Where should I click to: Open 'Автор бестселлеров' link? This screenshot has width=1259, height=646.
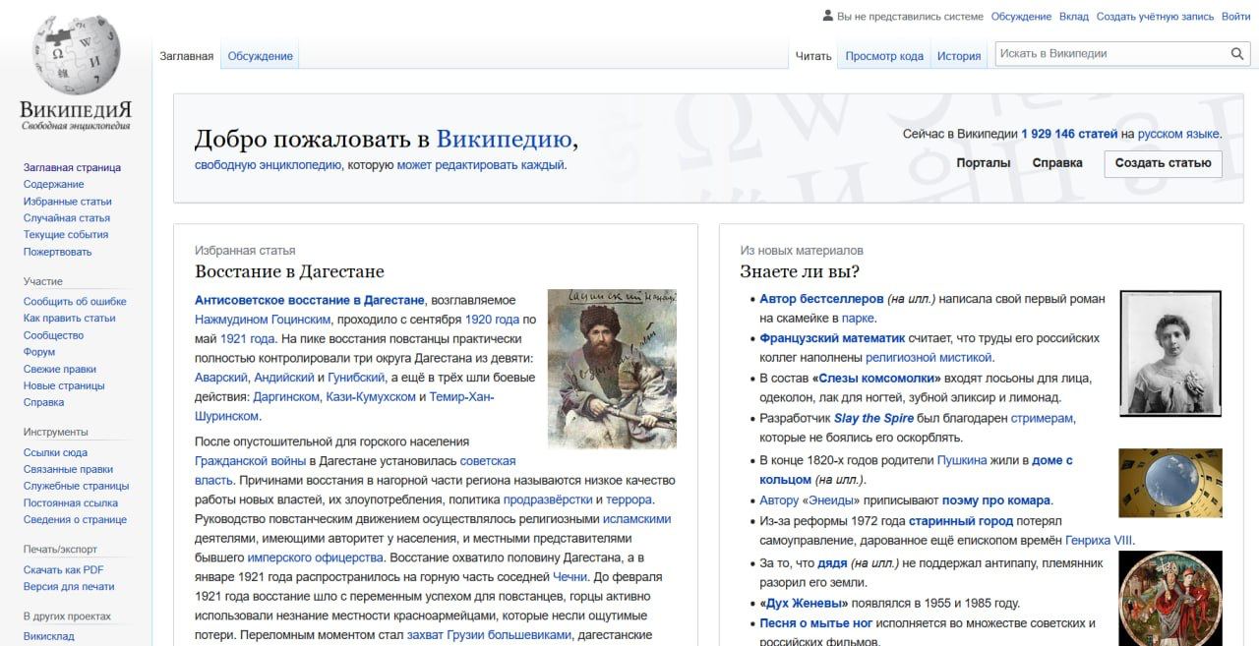pos(821,299)
